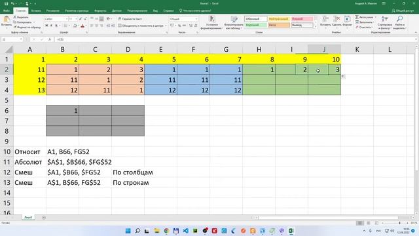
Task: Add a new sheet with plus icon
Action: click(x=44, y=218)
